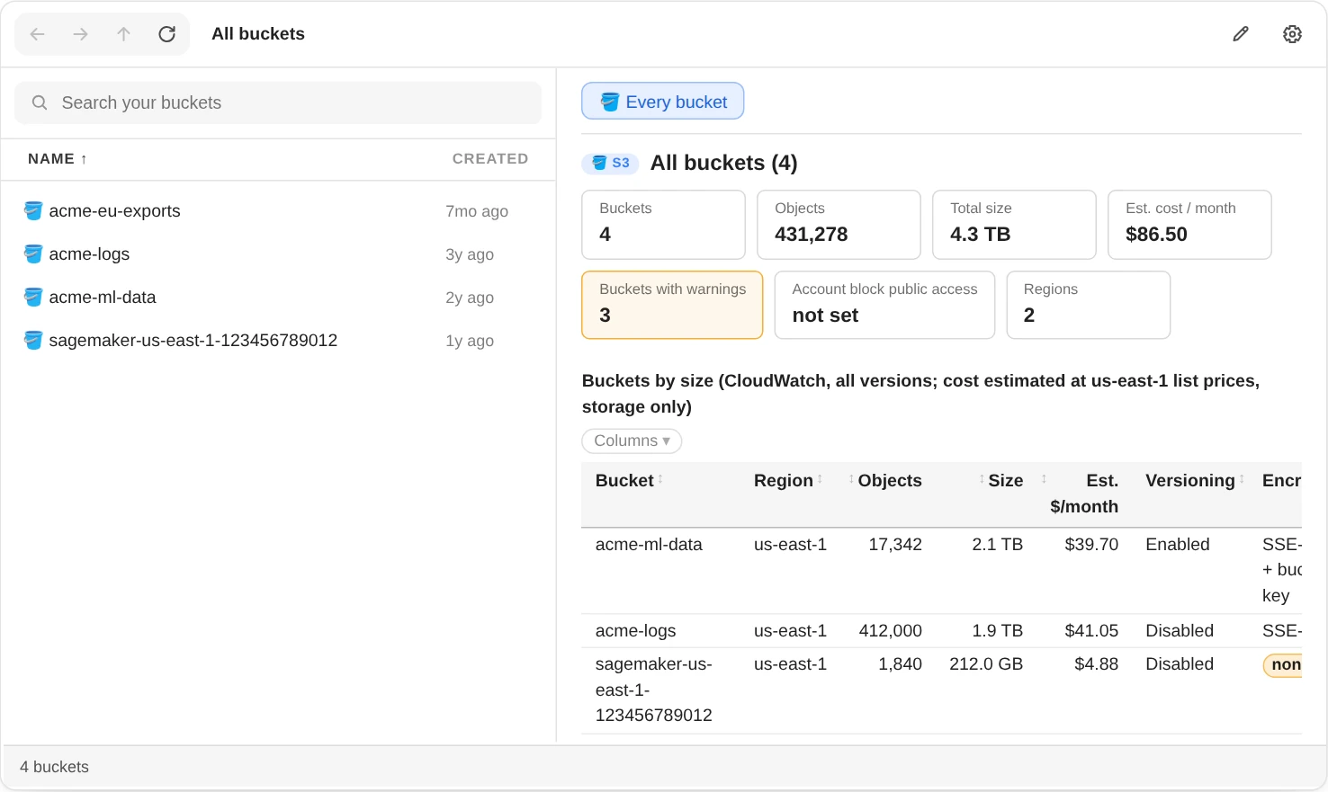Click the bucket icon beside acme-ml-data in the list

33,298
